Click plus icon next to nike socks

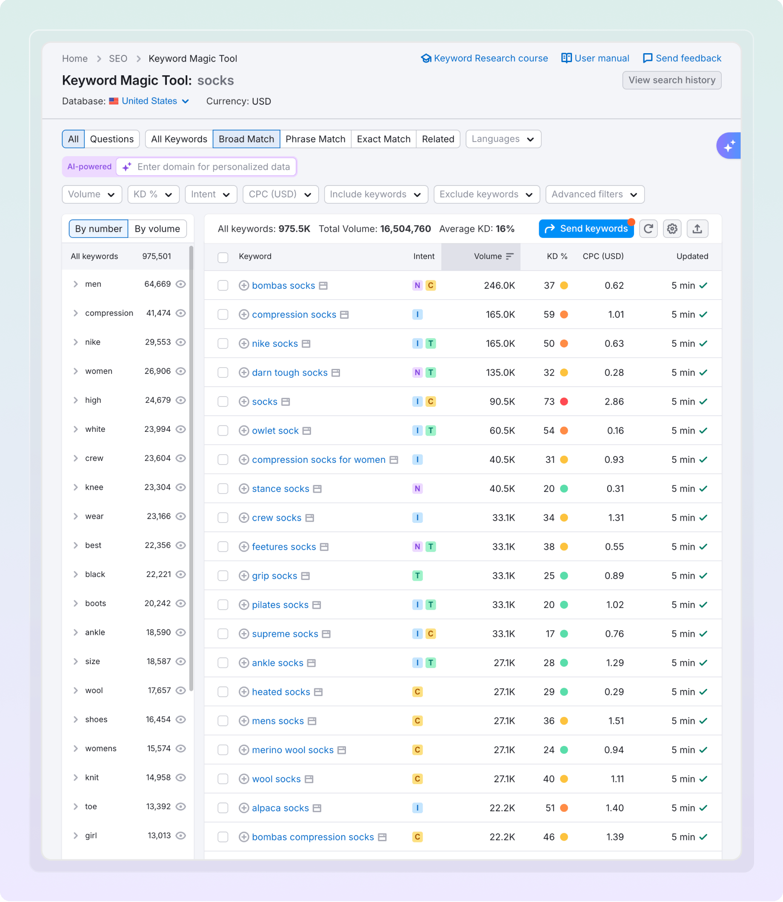[244, 344]
